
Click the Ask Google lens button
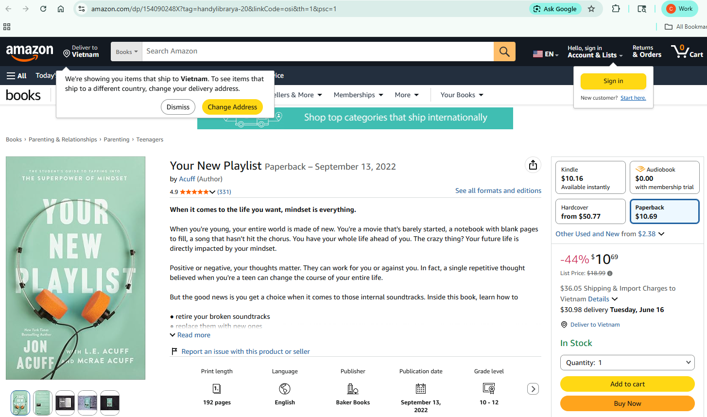tap(555, 9)
